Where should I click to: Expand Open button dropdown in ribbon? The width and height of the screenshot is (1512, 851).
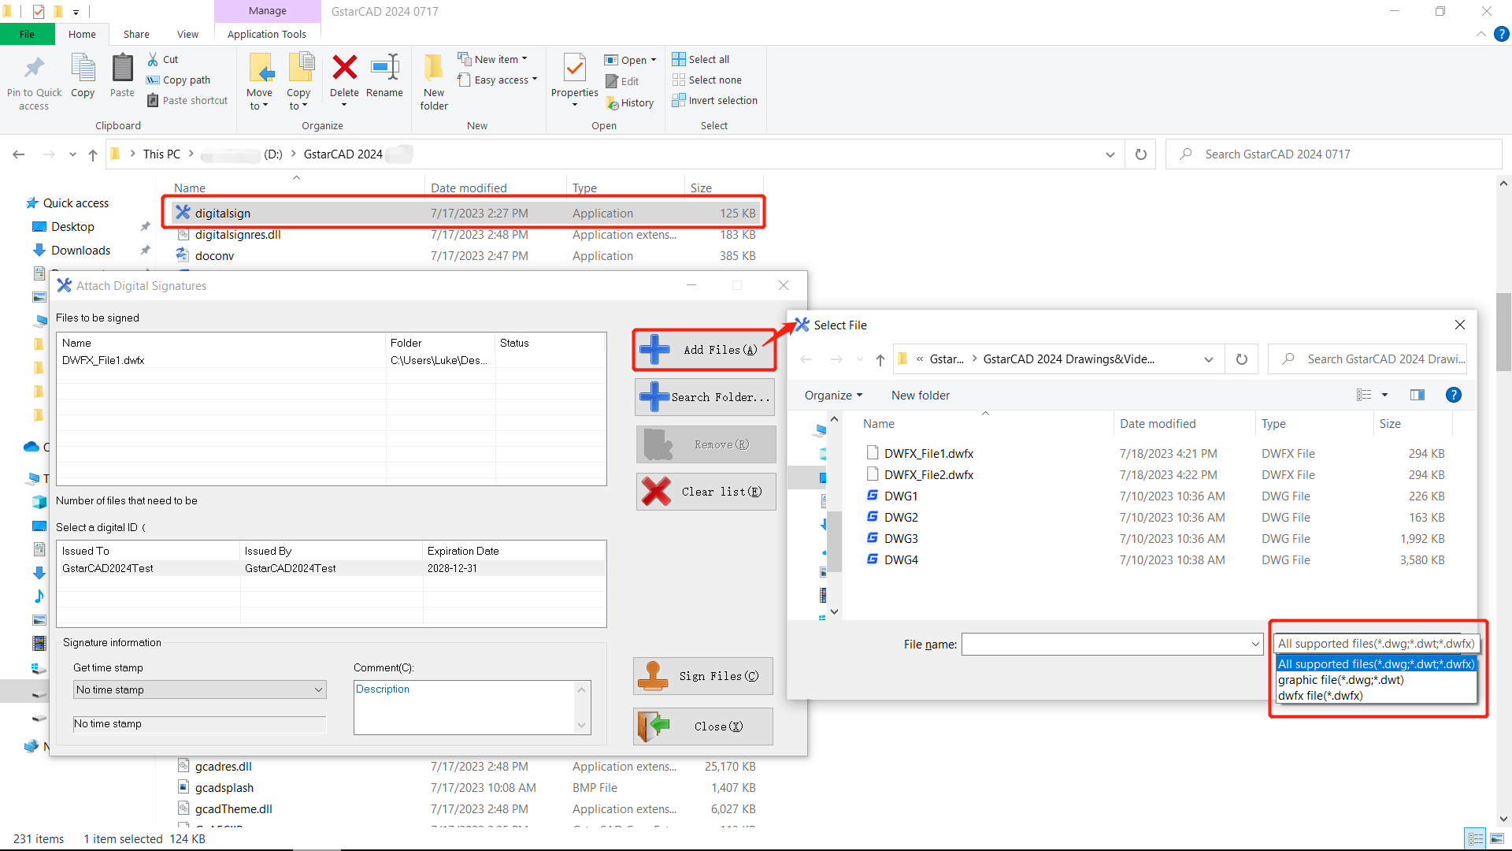click(653, 60)
